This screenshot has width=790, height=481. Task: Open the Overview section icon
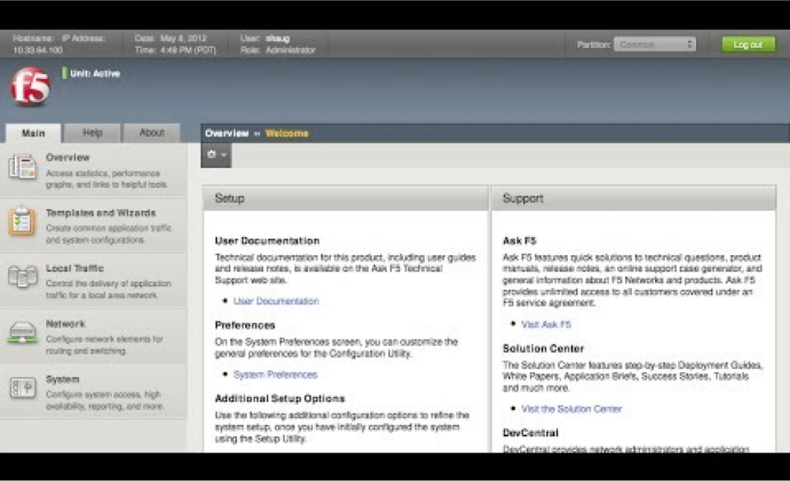(x=22, y=167)
